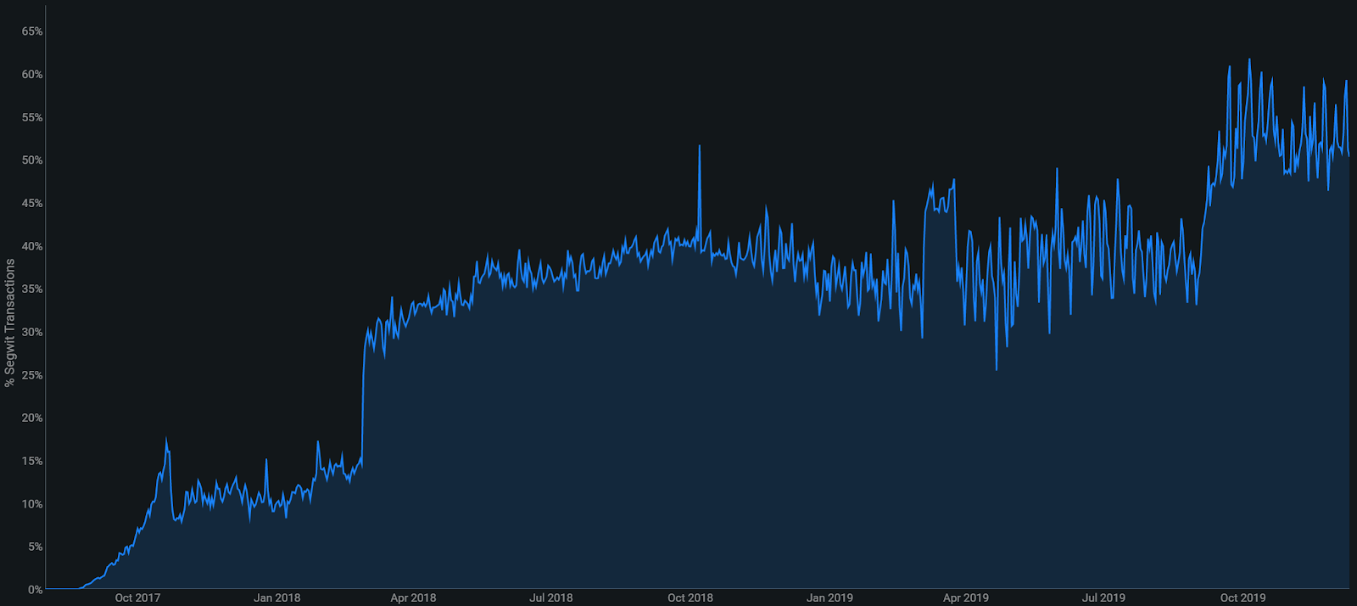The width and height of the screenshot is (1357, 606).
Task: Click the 65% y-axis label
Action: click(x=32, y=31)
